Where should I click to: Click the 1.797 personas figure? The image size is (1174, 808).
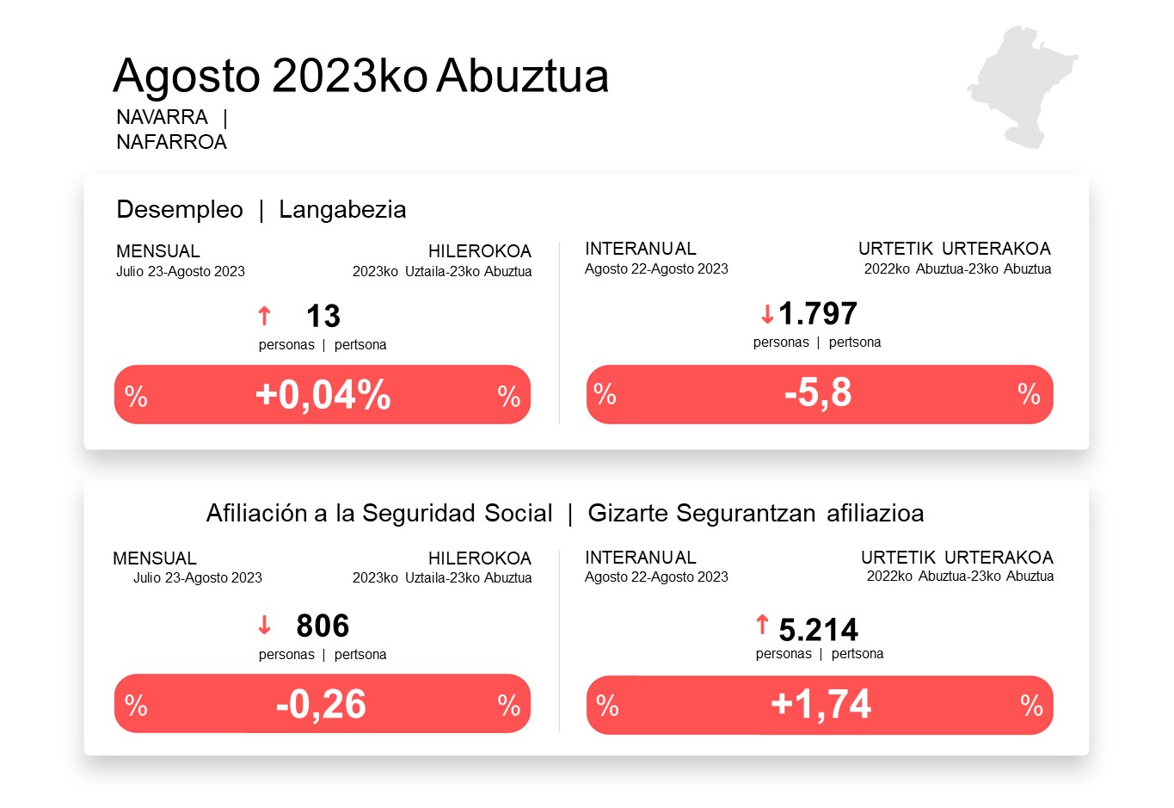pyautogui.click(x=818, y=314)
